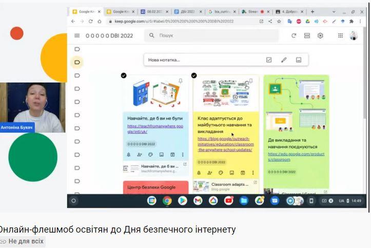Switch to list view layout icon

coord(307,35)
